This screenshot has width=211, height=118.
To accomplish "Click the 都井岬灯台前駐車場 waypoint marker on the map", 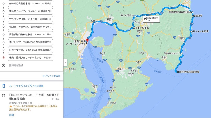I will [x=178, y=72].
